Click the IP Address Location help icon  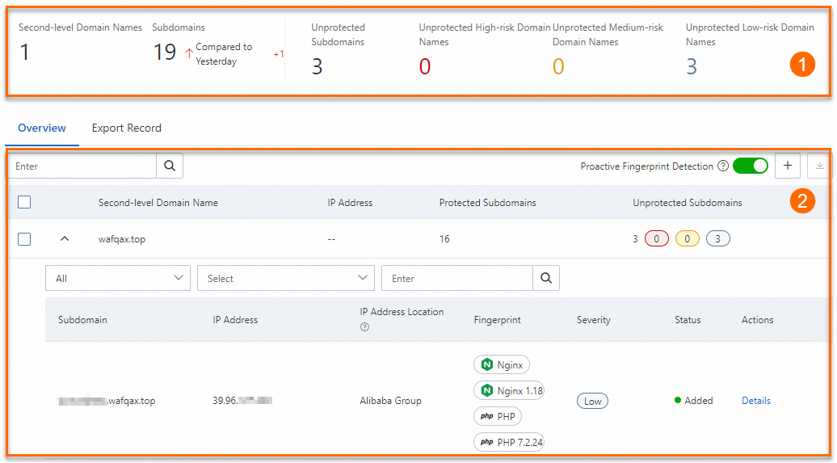point(364,327)
